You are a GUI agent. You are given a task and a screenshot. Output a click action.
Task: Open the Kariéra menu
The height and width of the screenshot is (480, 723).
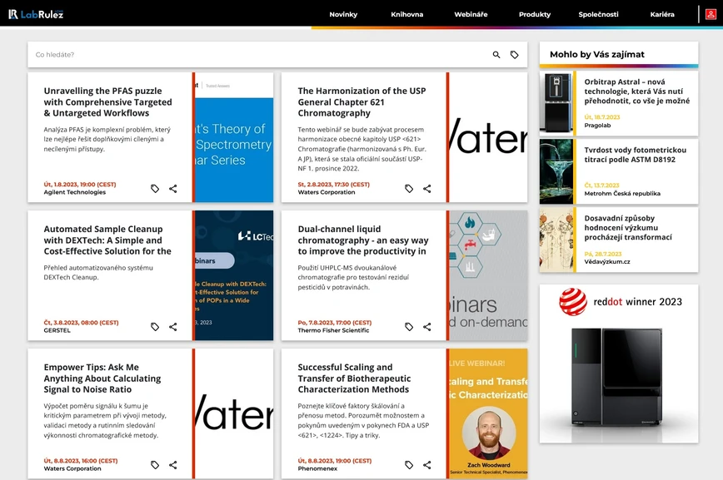662,14
